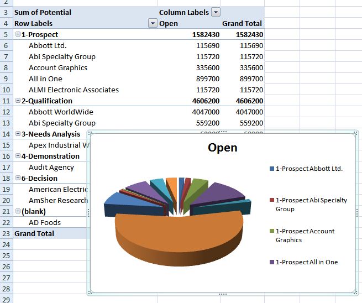The width and height of the screenshot is (362, 303).
Task: Select the chart title "Open"
Action: click(x=222, y=148)
